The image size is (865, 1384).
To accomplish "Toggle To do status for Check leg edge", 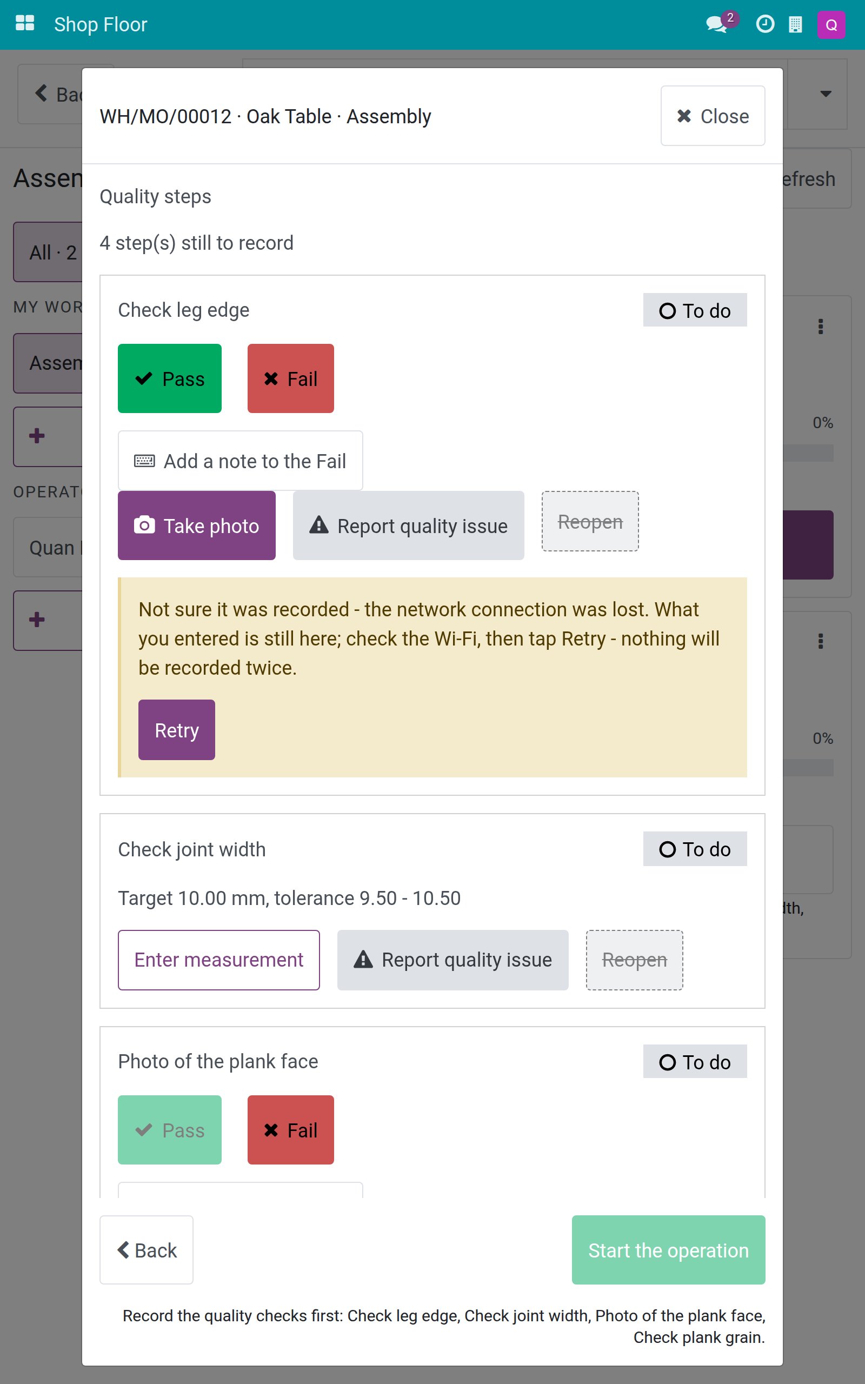I will coord(695,310).
